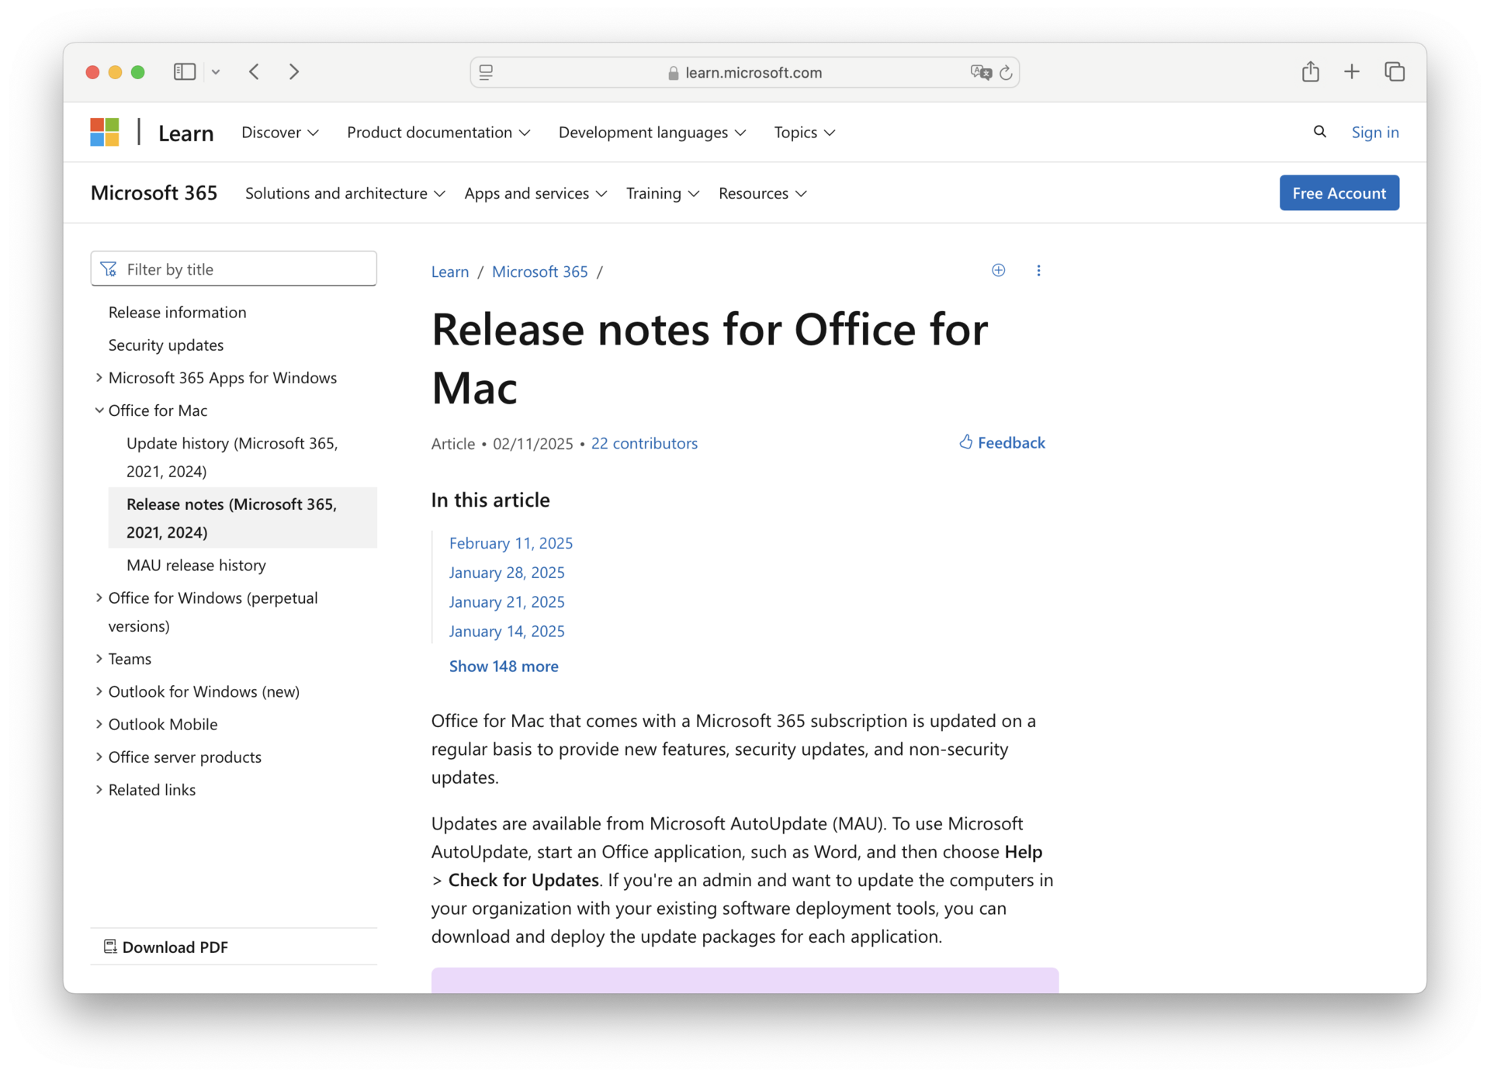The image size is (1490, 1077).
Task: Jump to February 11, 2025 section
Action: point(511,543)
